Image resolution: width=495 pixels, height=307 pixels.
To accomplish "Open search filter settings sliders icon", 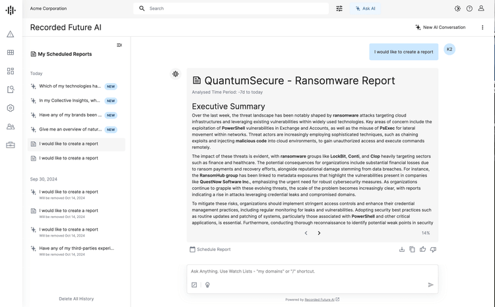I will tap(339, 9).
